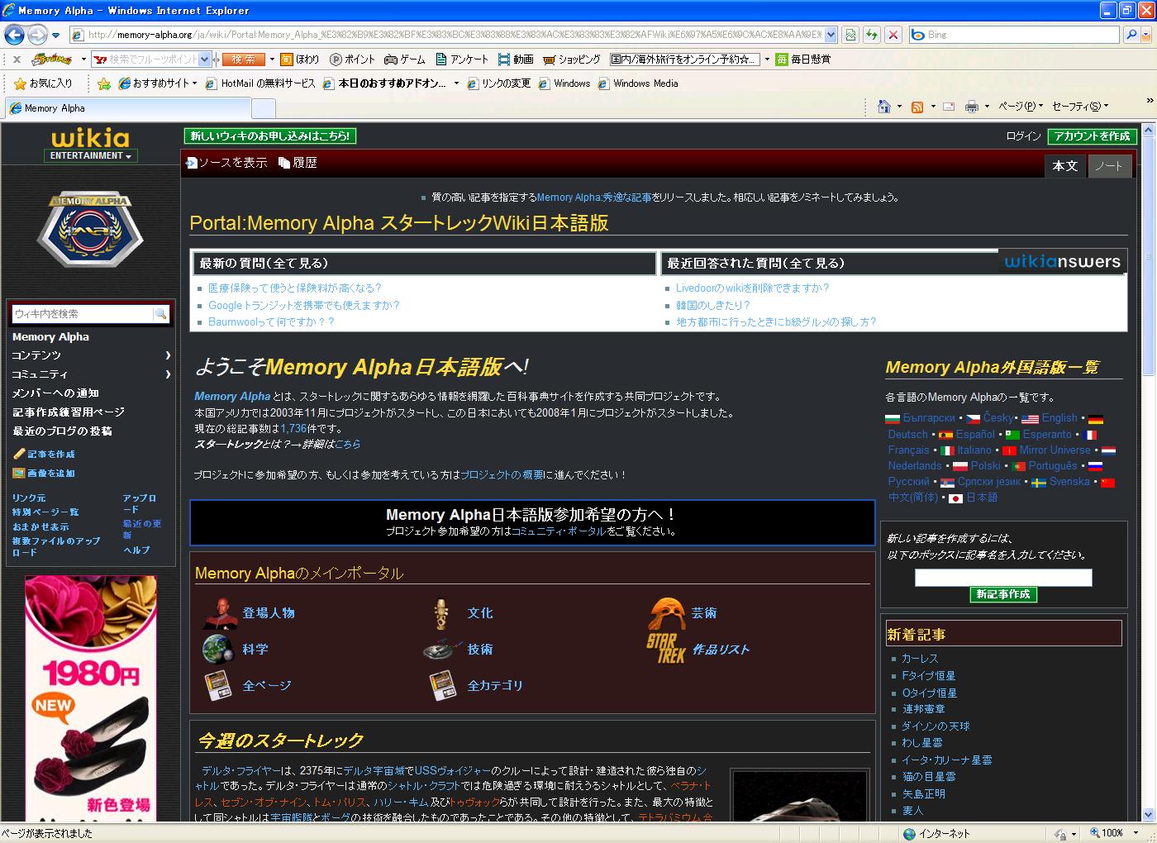This screenshot has height=843, width=1157.
Task: Switch to the ノート tab
Action: pyautogui.click(x=1108, y=166)
